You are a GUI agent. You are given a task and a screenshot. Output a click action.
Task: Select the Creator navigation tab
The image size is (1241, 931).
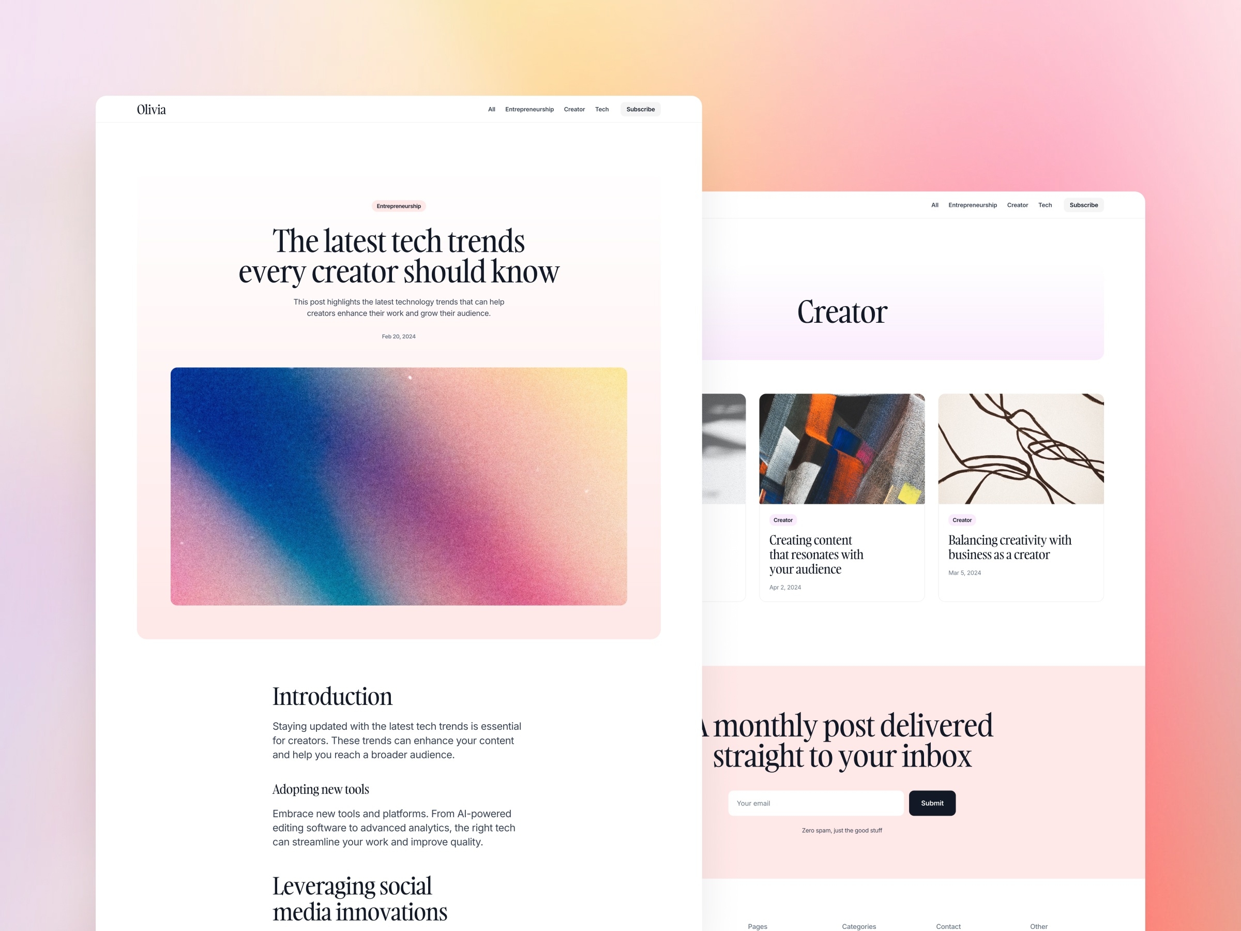click(574, 109)
